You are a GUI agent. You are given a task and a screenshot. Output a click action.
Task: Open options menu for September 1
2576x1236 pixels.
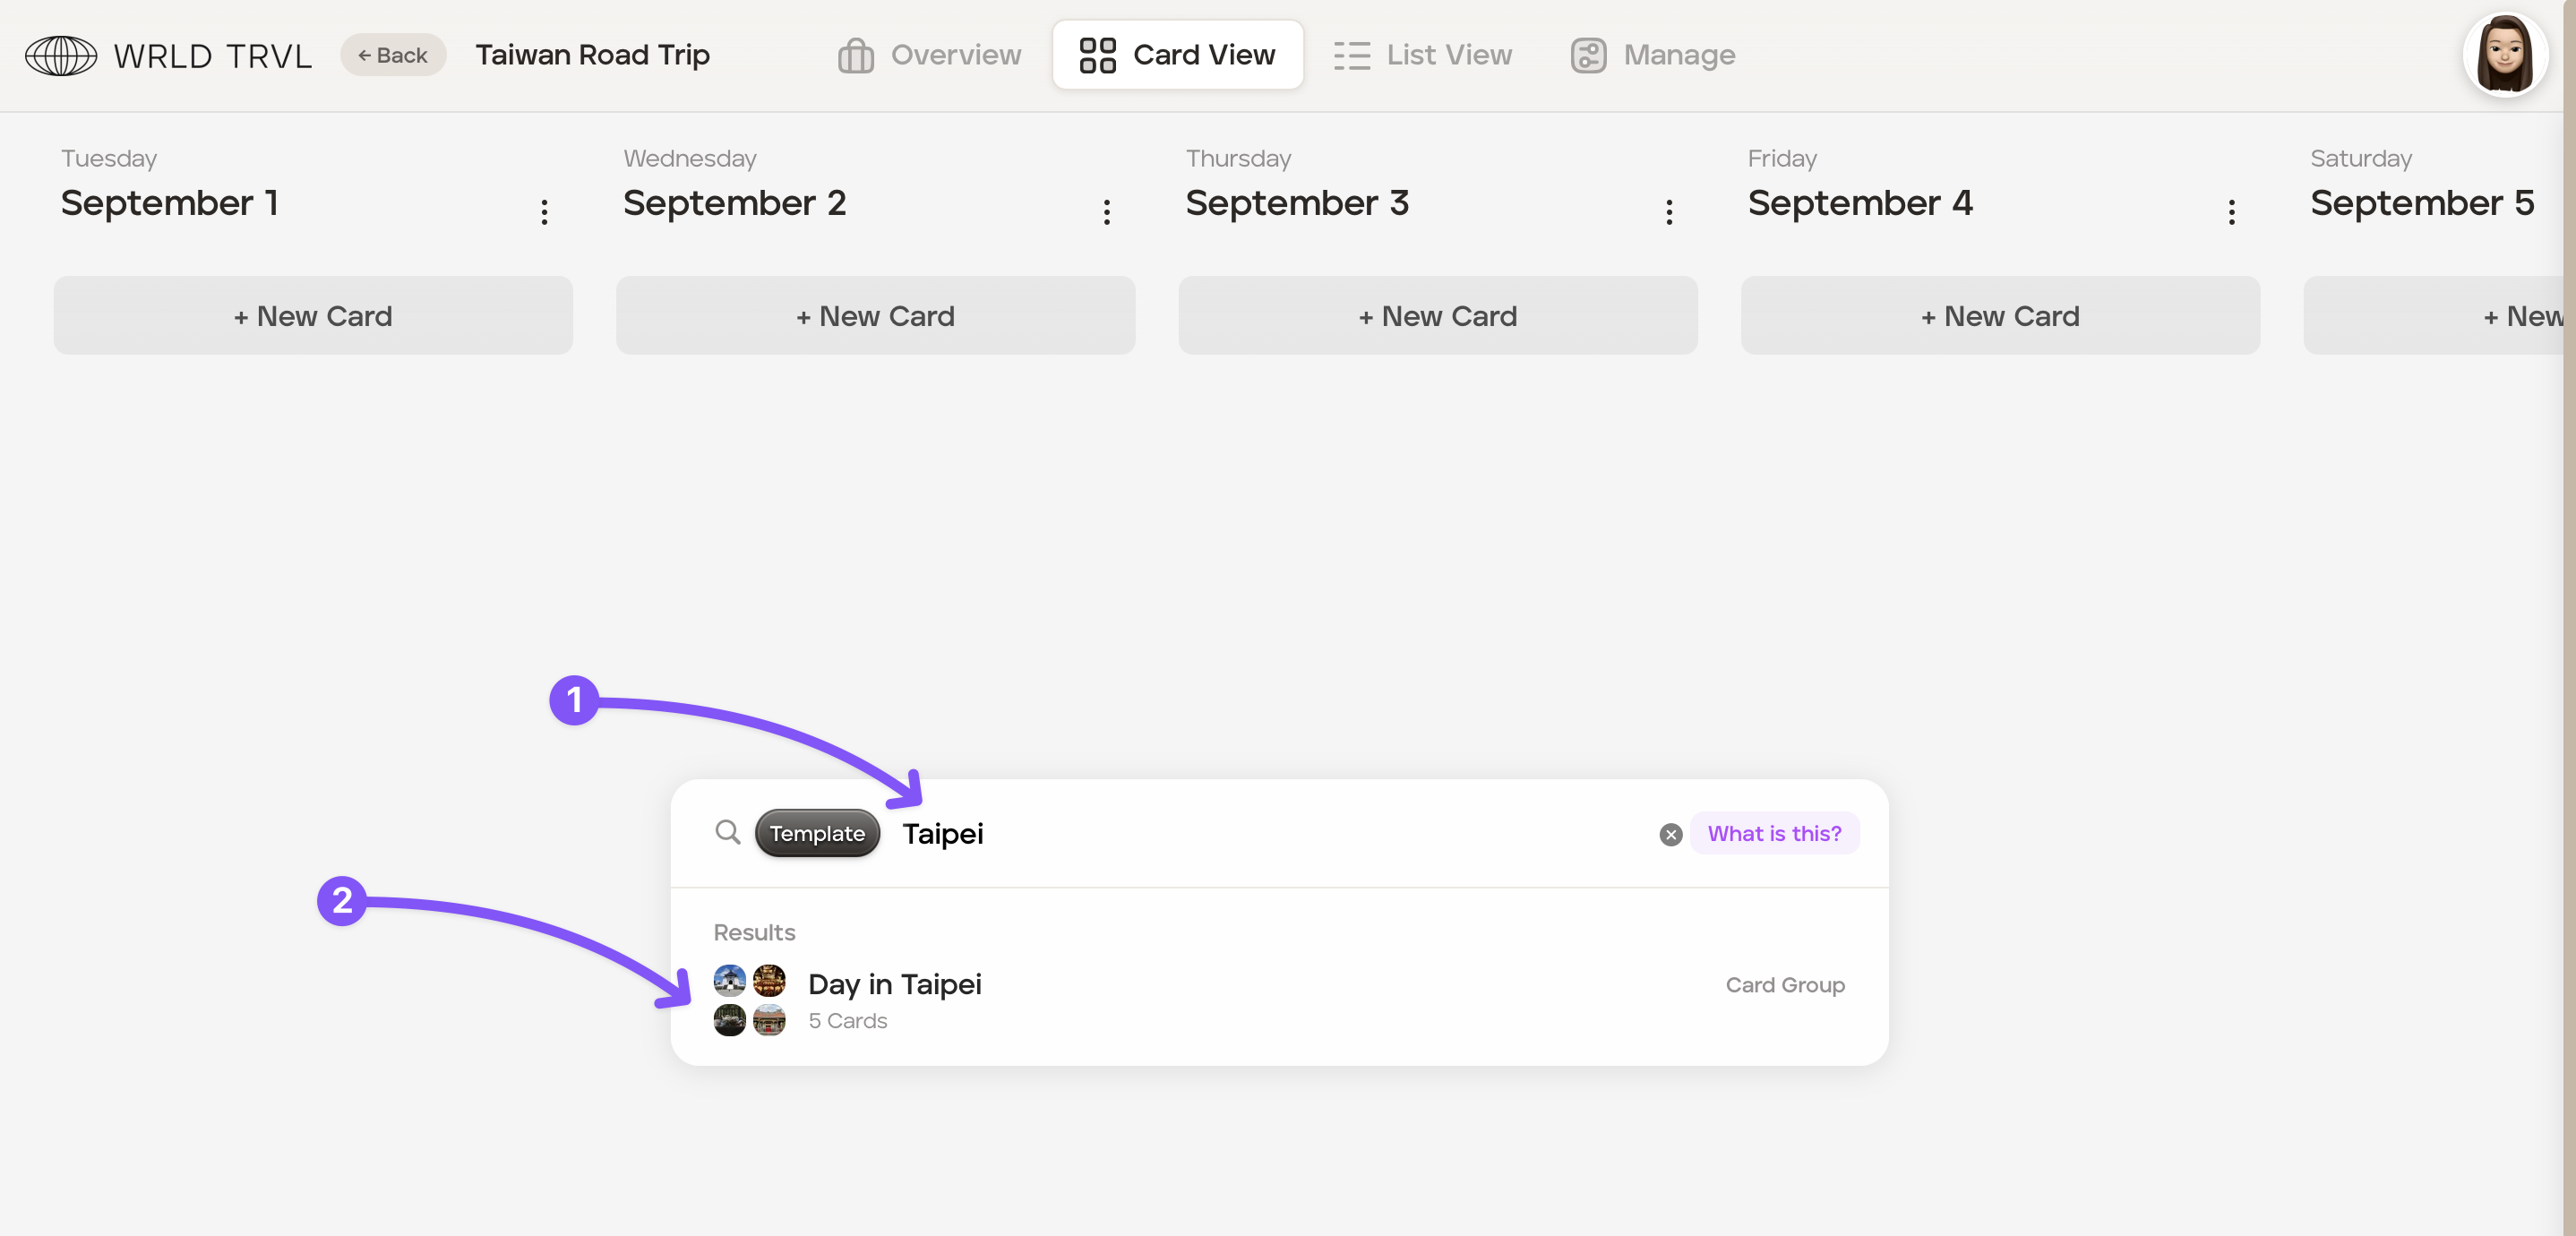(544, 211)
